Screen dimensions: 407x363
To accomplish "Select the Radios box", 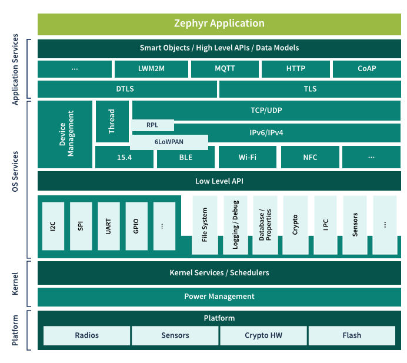I will pyautogui.click(x=86, y=335).
